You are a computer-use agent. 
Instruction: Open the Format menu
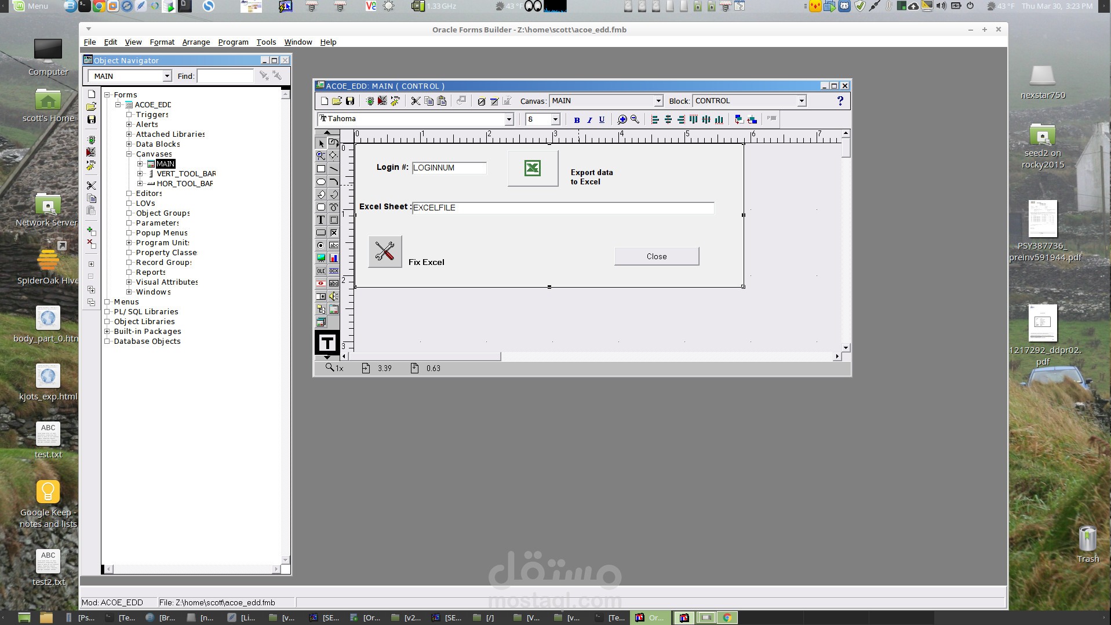point(162,42)
